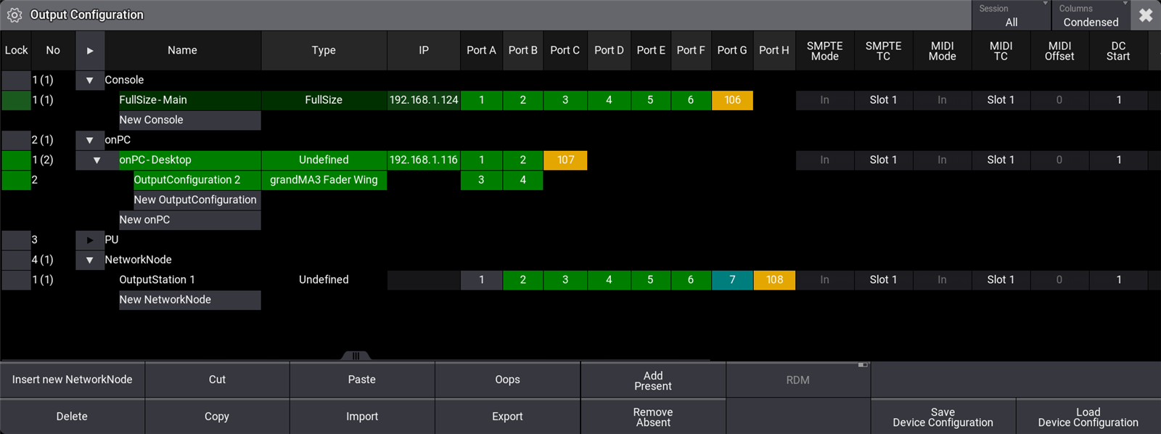Toggle lock for PU row
The image size is (1161, 434).
click(16, 240)
